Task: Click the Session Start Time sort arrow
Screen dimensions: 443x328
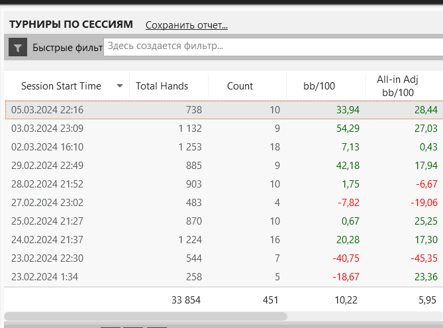Action: (120, 86)
